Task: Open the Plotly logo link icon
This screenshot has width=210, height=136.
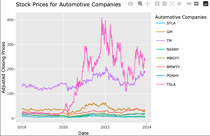Action: (x=205, y=4)
